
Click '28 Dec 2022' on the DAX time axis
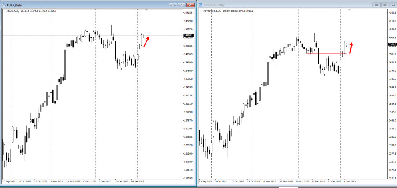click(138, 181)
